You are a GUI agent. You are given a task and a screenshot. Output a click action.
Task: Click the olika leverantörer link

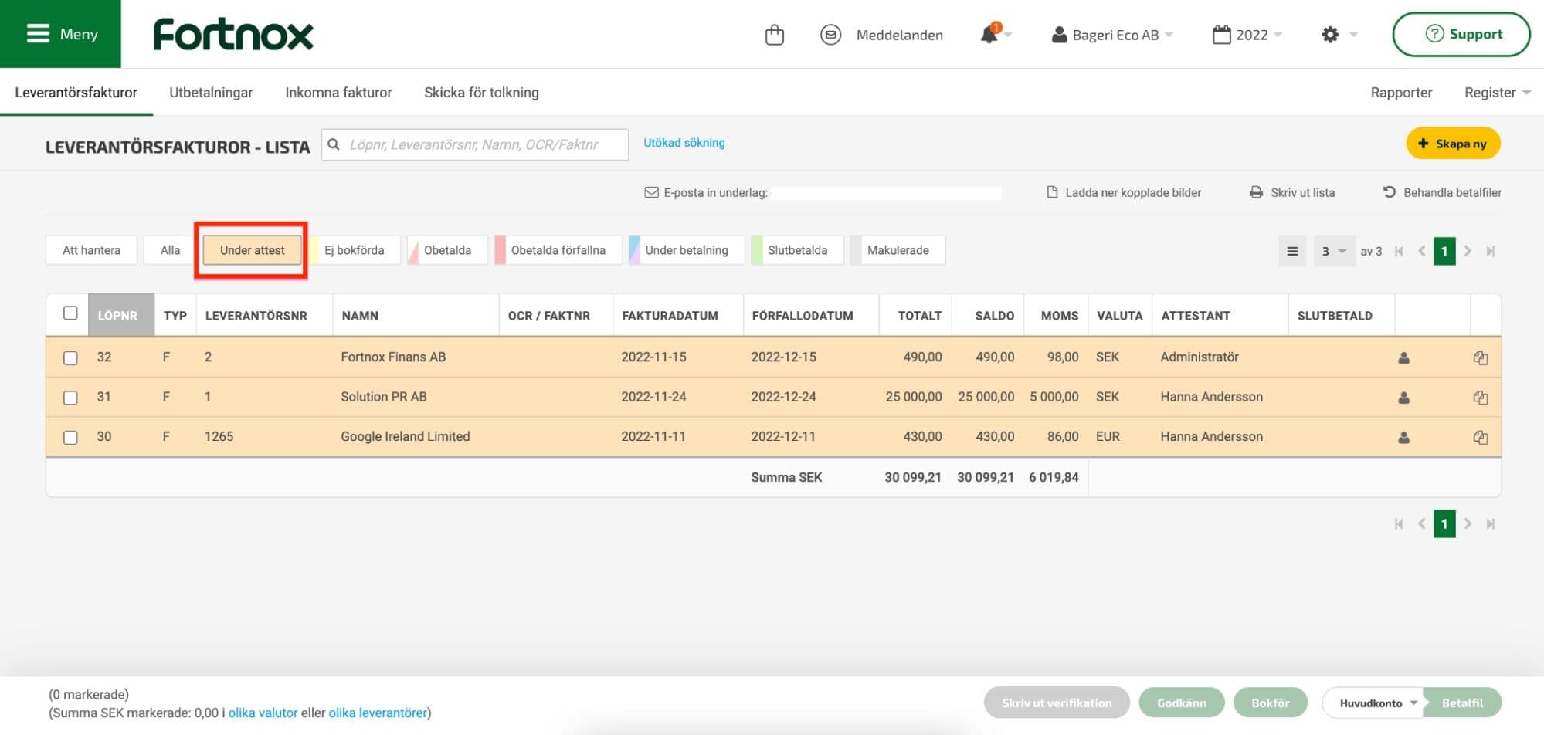(x=378, y=713)
